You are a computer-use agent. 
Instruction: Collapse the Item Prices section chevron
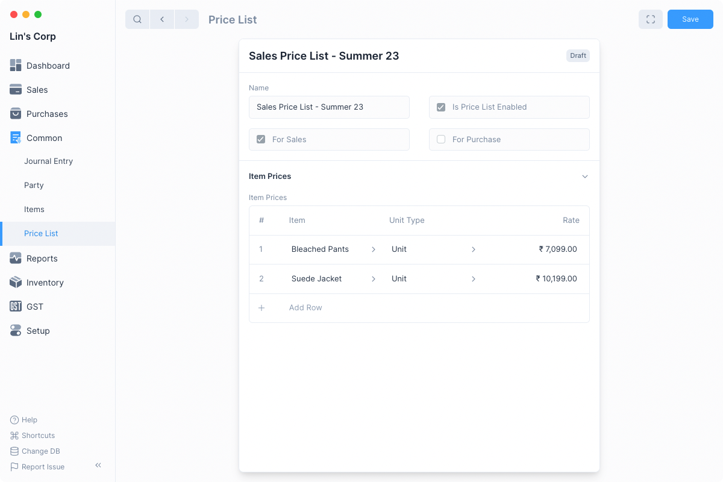click(x=584, y=177)
